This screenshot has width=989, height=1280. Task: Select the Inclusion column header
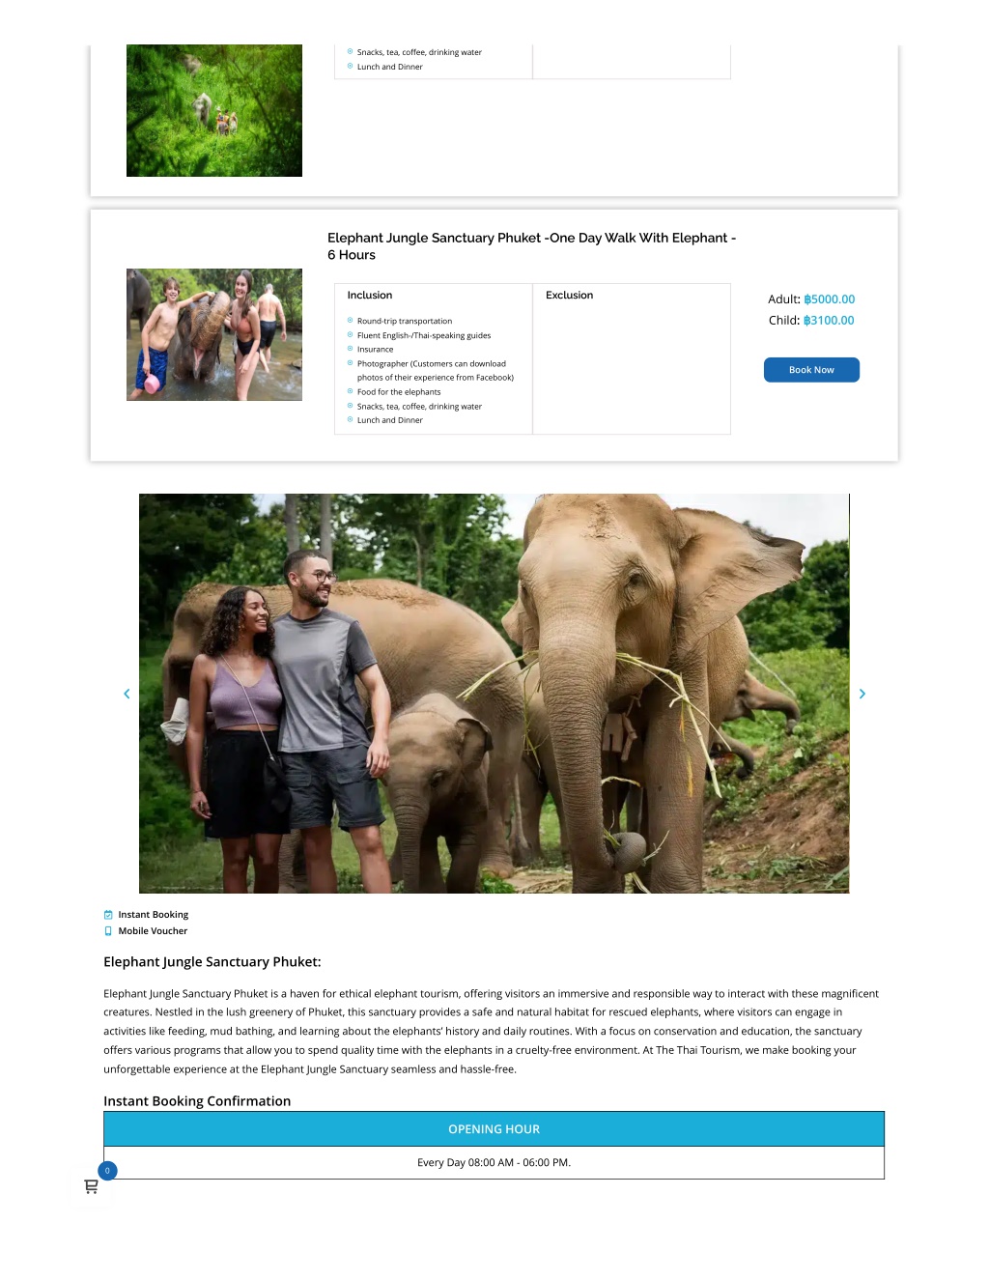coord(370,296)
